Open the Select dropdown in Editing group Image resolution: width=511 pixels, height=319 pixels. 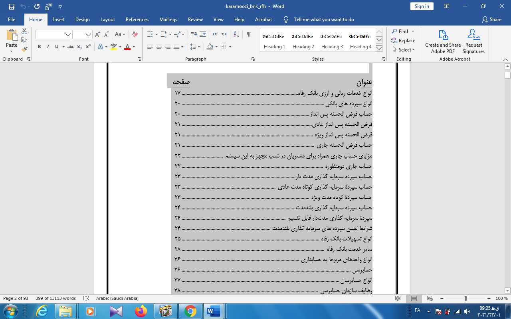click(x=404, y=50)
